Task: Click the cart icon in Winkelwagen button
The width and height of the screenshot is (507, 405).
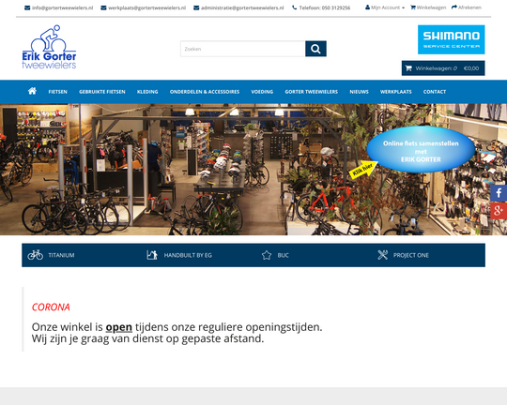Action: pyautogui.click(x=408, y=68)
